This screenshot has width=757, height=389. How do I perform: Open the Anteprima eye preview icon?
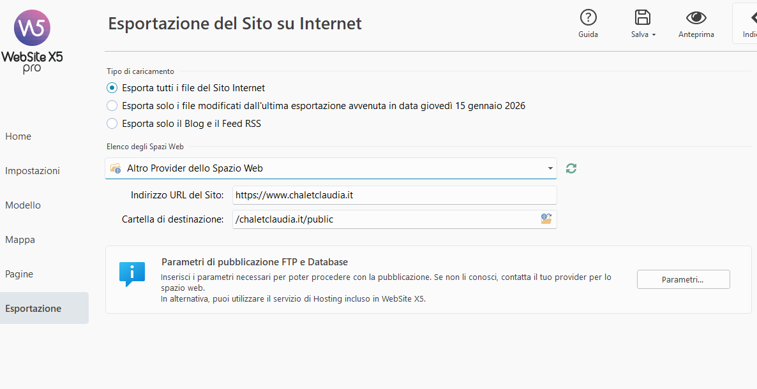click(x=696, y=18)
